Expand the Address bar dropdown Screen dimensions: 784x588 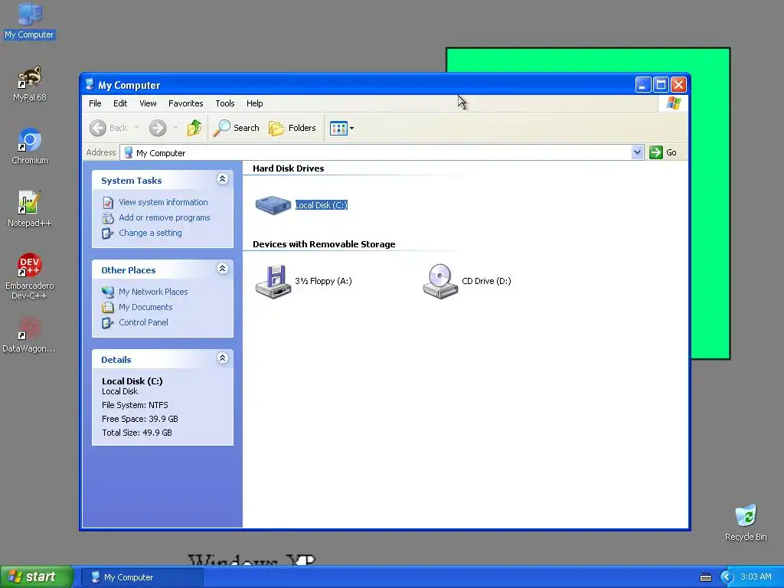(x=637, y=152)
